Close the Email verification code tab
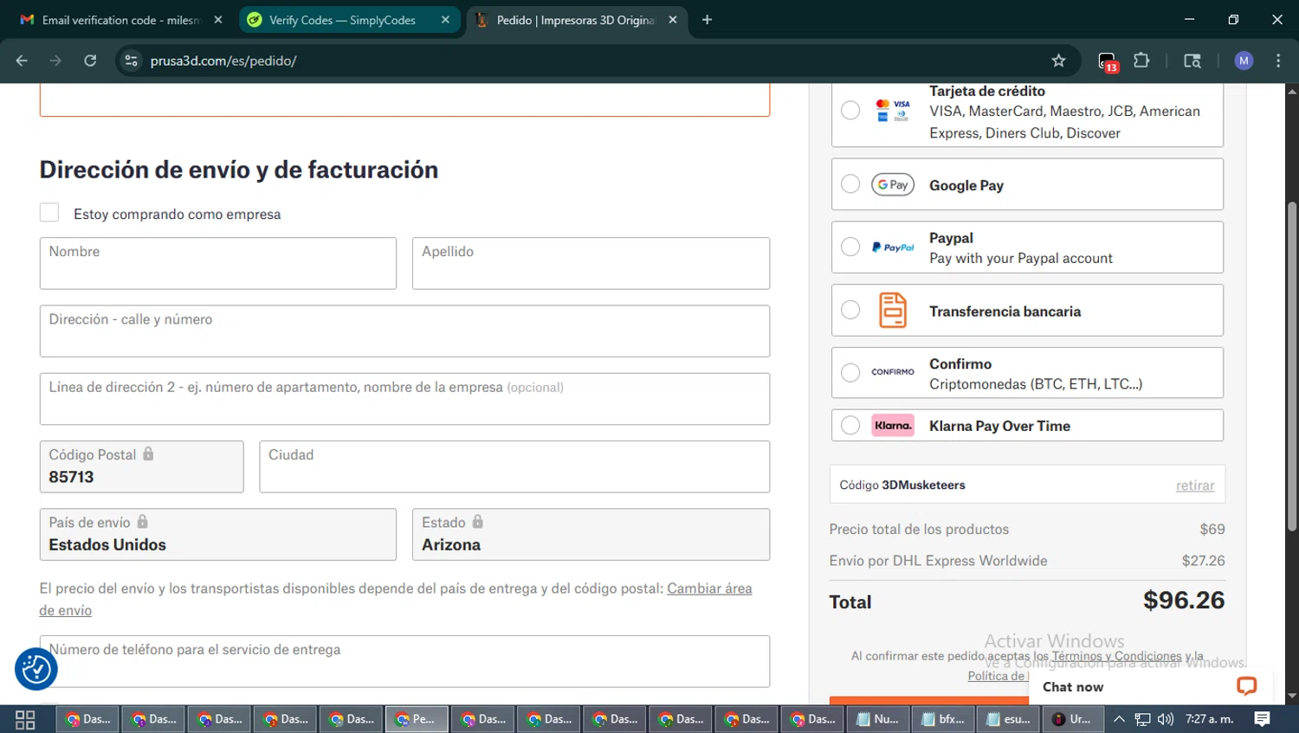Screen dimensions: 1299x733 [x=218, y=20]
